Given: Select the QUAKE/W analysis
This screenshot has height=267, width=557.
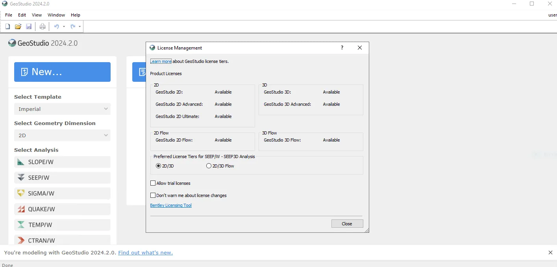Looking at the screenshot, I should (x=62, y=209).
